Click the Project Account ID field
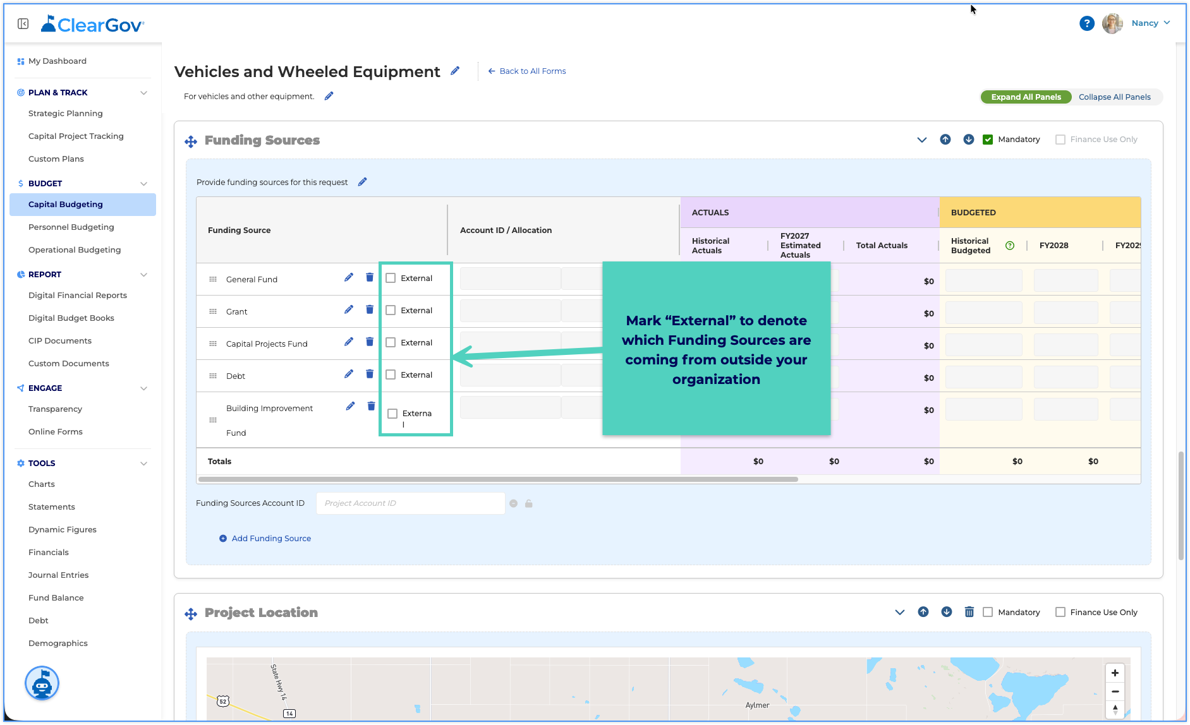1190x725 pixels. 411,503
